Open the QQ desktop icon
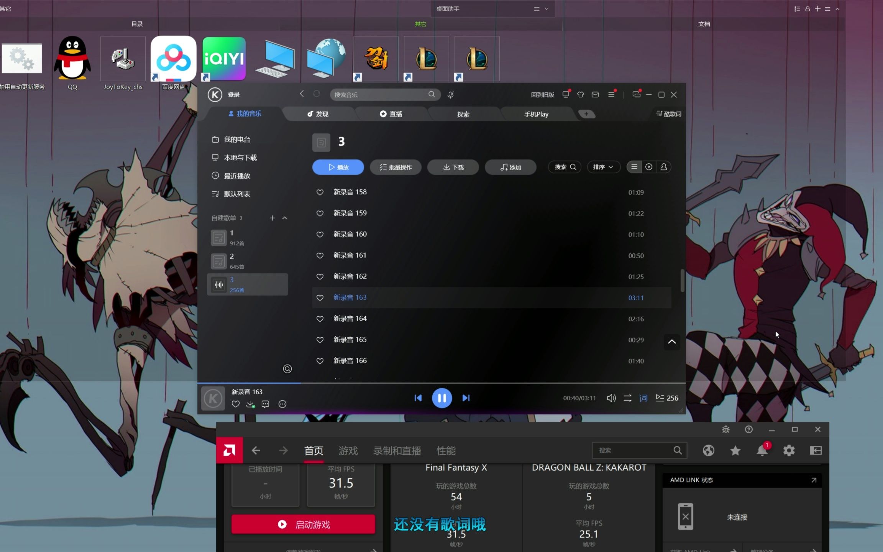 tap(72, 63)
